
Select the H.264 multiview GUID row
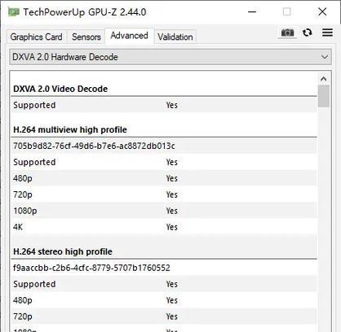tap(164, 146)
